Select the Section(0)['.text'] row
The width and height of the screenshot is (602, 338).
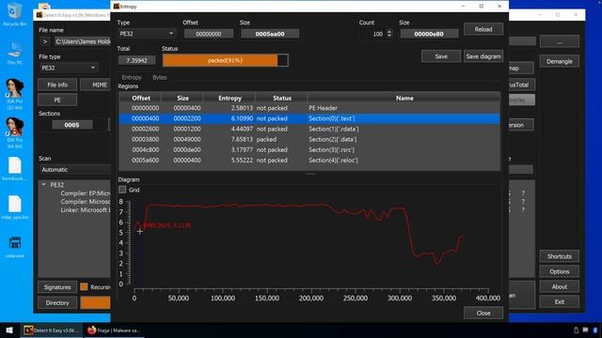pos(309,118)
